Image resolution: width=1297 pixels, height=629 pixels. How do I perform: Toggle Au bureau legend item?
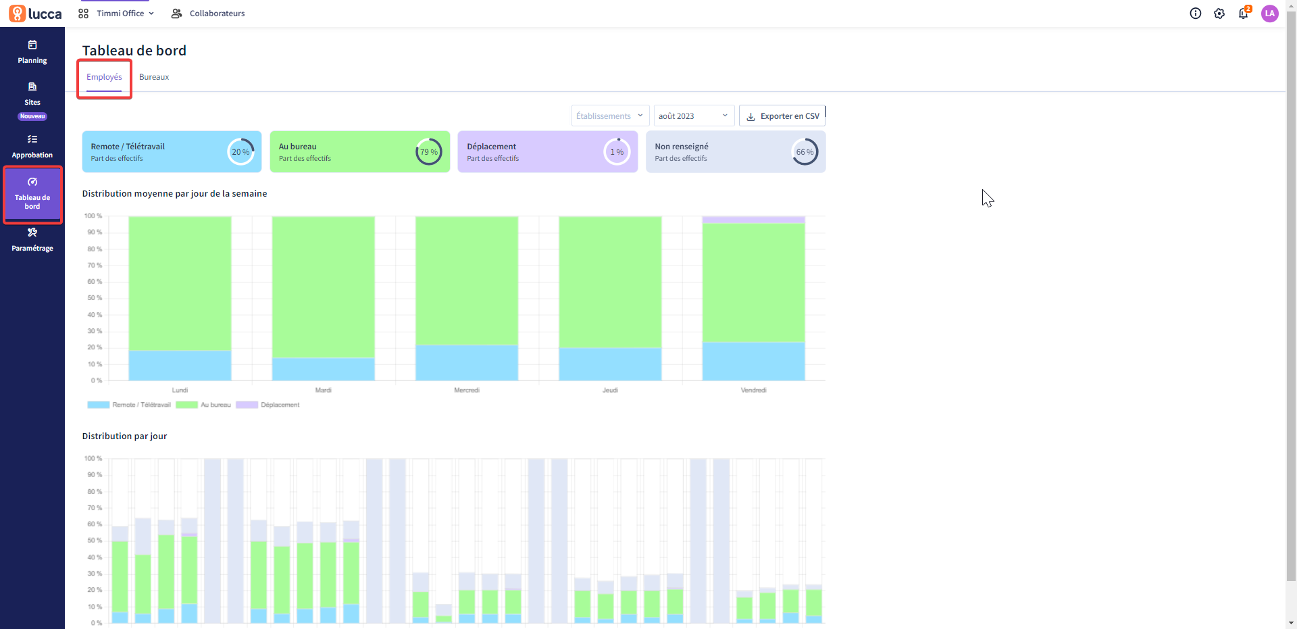point(203,405)
